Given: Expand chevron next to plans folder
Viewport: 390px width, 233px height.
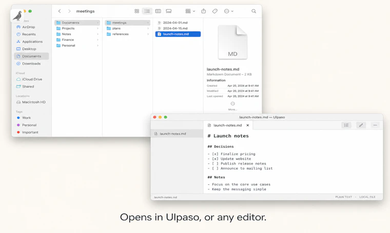Looking at the screenshot, I should (x=148, y=28).
